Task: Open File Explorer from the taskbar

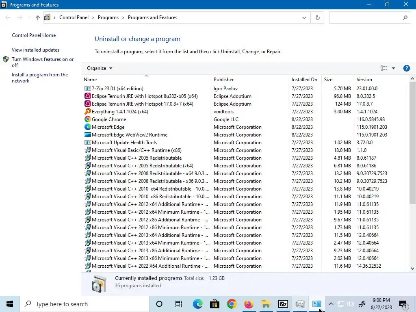Action: (x=266, y=304)
